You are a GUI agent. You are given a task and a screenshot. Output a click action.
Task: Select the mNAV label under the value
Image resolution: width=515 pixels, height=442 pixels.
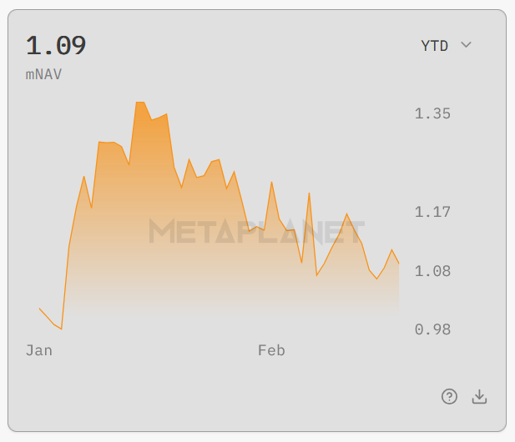pyautogui.click(x=43, y=74)
